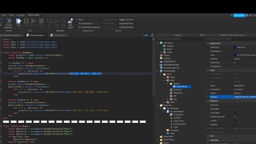Click Collapse All Folds action

pyautogui.click(x=126, y=27)
